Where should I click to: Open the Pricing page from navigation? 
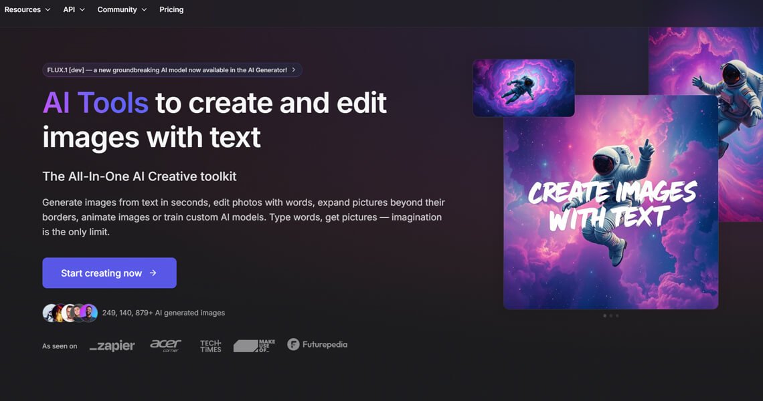click(x=171, y=10)
